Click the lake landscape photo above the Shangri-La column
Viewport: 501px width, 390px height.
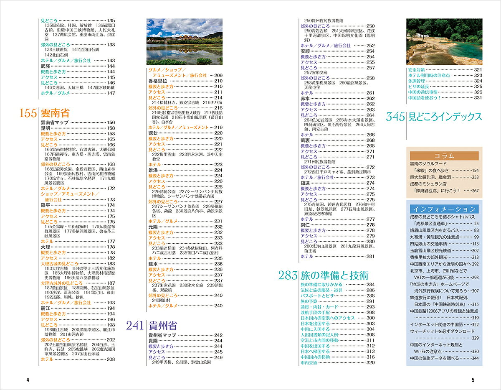point(185,41)
